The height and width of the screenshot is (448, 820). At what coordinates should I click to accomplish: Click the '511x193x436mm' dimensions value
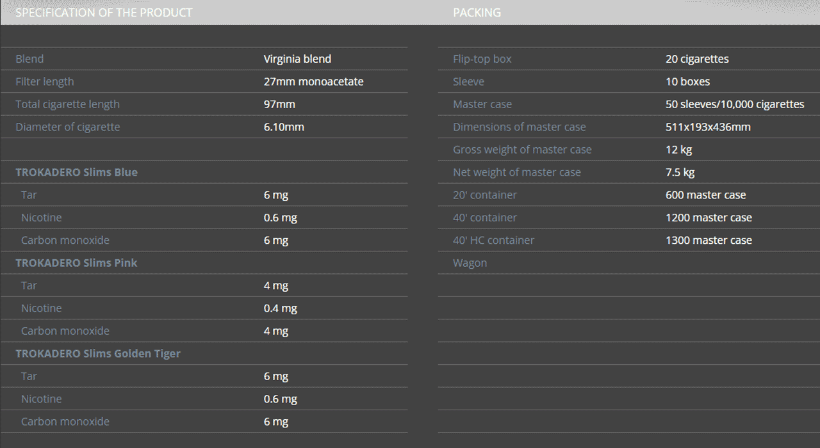[x=708, y=127]
